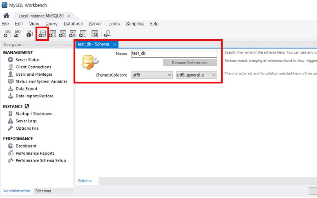
Task: Click the create new function icon
Action: pyautogui.click(x=83, y=34)
